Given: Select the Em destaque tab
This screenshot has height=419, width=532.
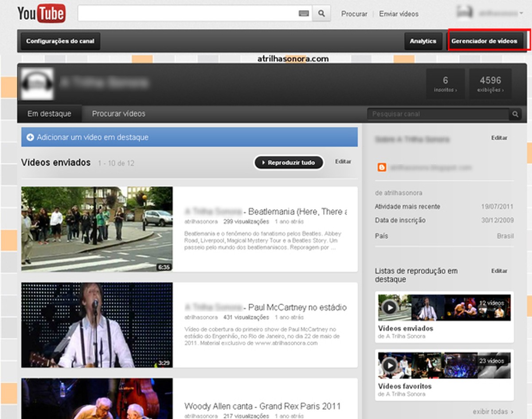Looking at the screenshot, I should coord(50,114).
